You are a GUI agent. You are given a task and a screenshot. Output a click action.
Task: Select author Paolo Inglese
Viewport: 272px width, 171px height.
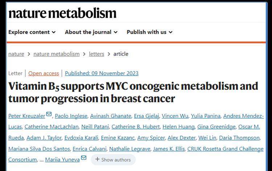[71, 116]
